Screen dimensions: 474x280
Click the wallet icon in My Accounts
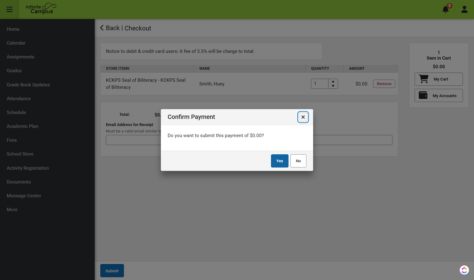tap(423, 95)
